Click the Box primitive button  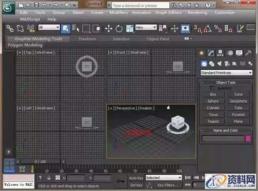click(213, 94)
